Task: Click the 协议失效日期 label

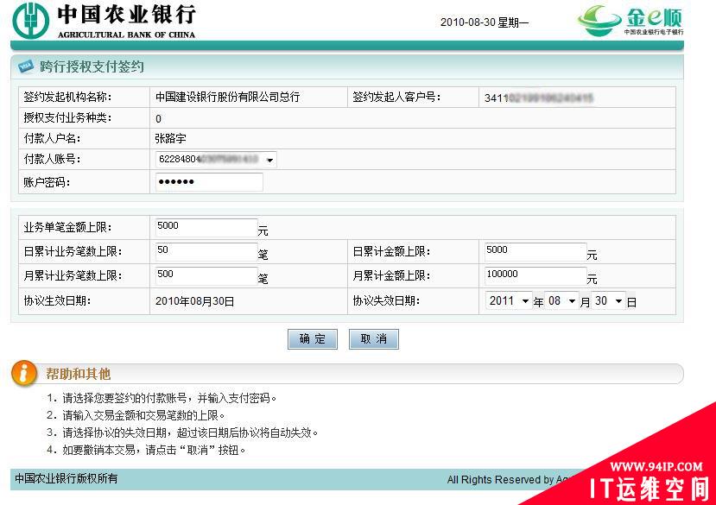Action: (x=386, y=301)
